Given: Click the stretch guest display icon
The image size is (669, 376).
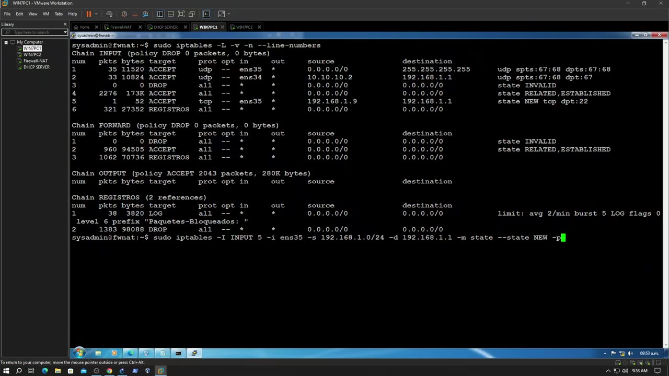Looking at the screenshot, I should click(221, 14).
